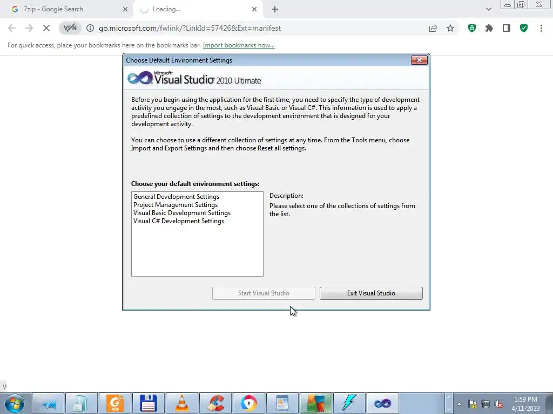Click the address bar URL
The image size is (553, 414).
pyautogui.click(x=190, y=28)
